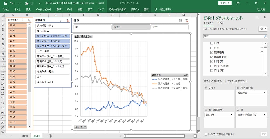The width and height of the screenshot is (270, 139).
Task: Click the 共有 share icon
Action: 262,10
